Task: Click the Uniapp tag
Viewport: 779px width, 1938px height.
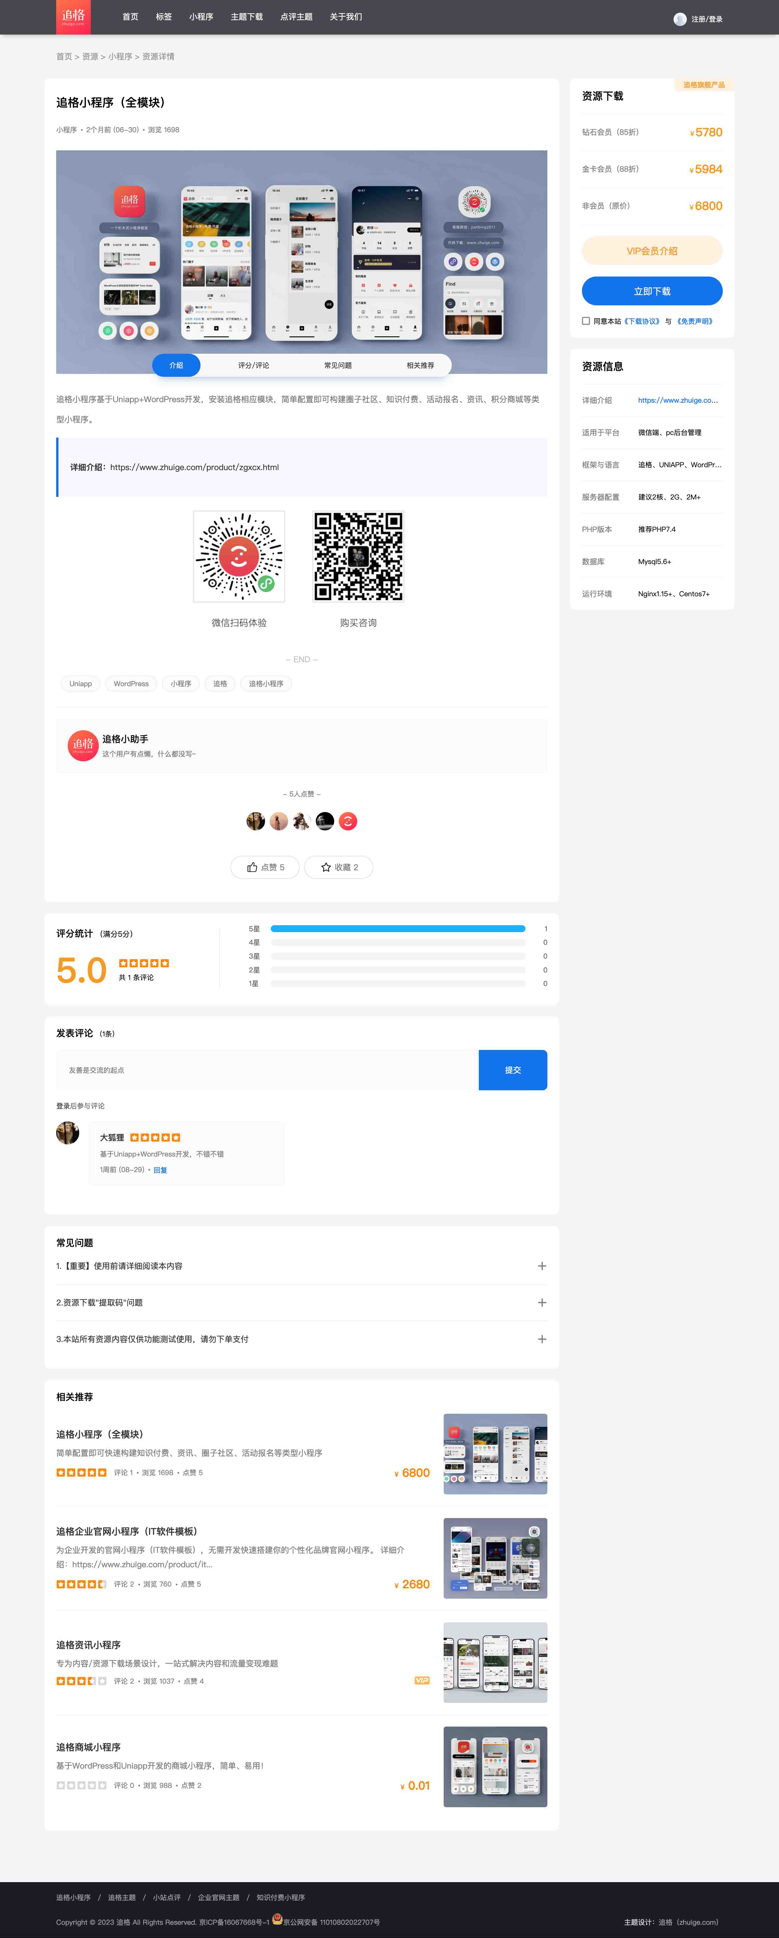Action: [81, 684]
